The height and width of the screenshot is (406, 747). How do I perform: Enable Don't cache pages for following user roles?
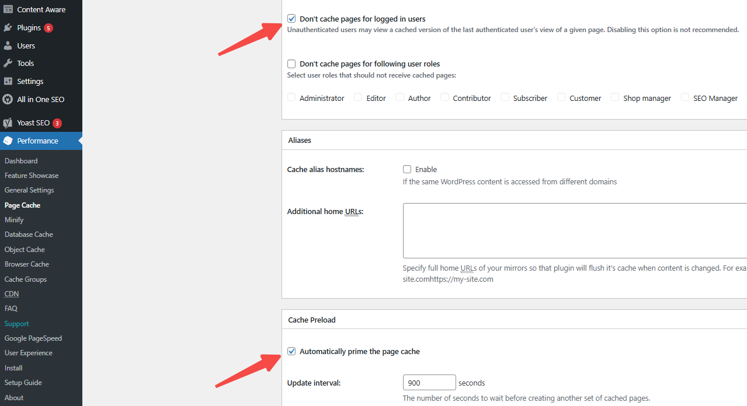click(x=291, y=64)
